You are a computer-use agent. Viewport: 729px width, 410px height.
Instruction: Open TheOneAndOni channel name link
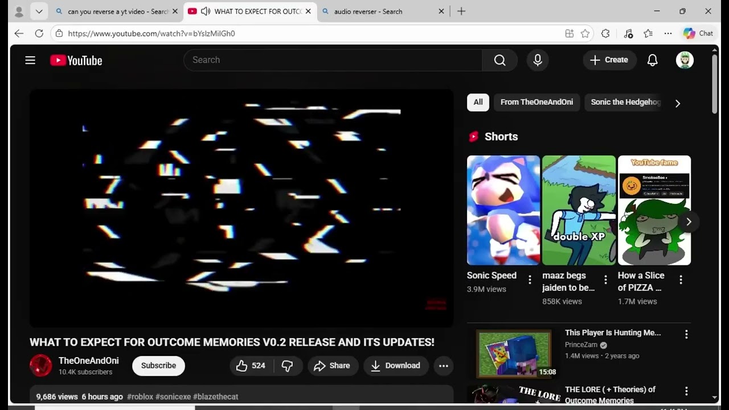click(89, 360)
